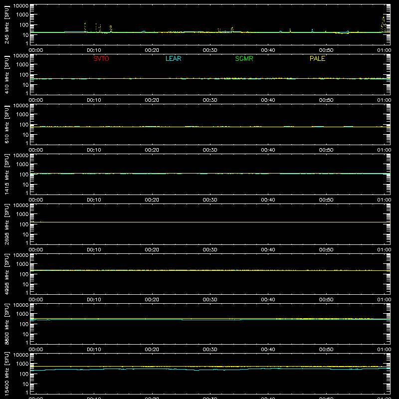This screenshot has width=399, height=399.
Task: Click 00:20 time label under the 410 MHz plot
Action: point(152,100)
